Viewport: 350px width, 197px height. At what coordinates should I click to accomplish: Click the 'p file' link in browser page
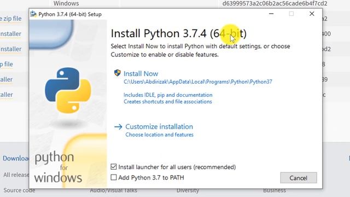click(7, 64)
